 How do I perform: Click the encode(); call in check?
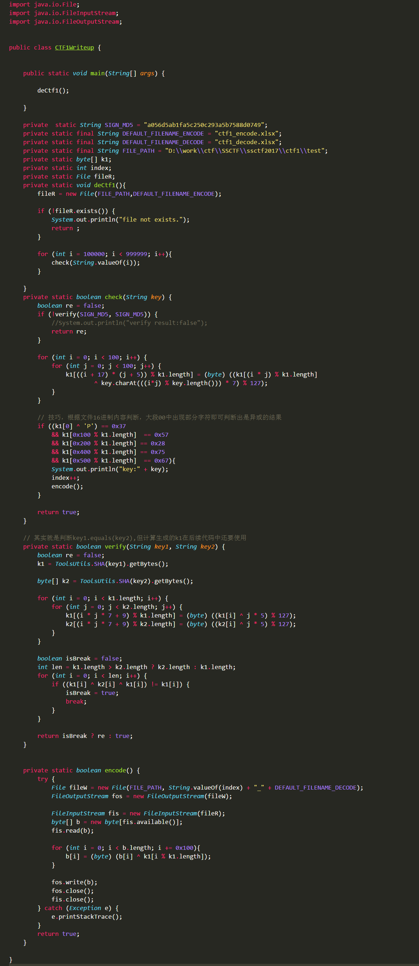point(67,487)
